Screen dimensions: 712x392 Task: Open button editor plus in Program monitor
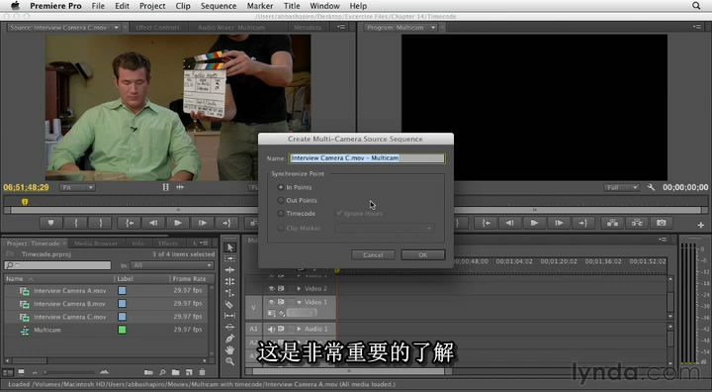click(x=701, y=225)
